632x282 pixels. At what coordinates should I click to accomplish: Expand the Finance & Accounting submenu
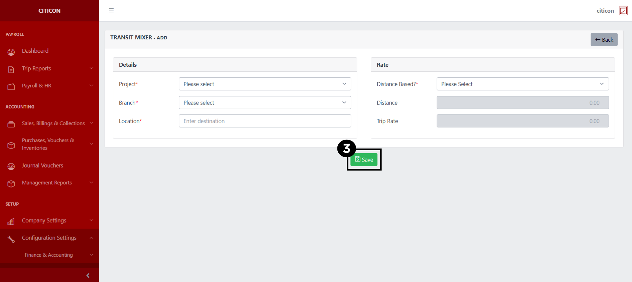[x=49, y=255]
